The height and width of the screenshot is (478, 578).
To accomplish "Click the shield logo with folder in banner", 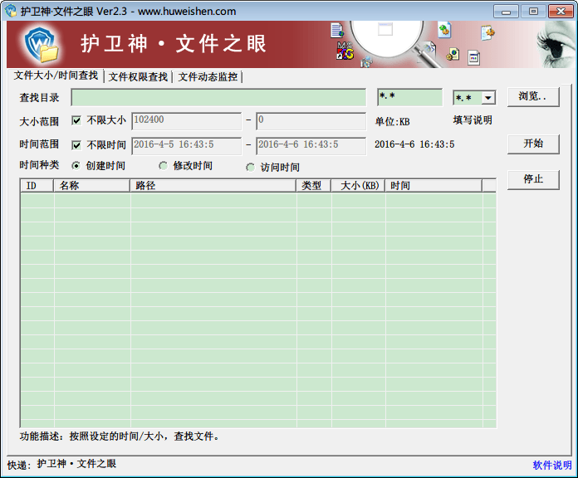I will coord(42,43).
